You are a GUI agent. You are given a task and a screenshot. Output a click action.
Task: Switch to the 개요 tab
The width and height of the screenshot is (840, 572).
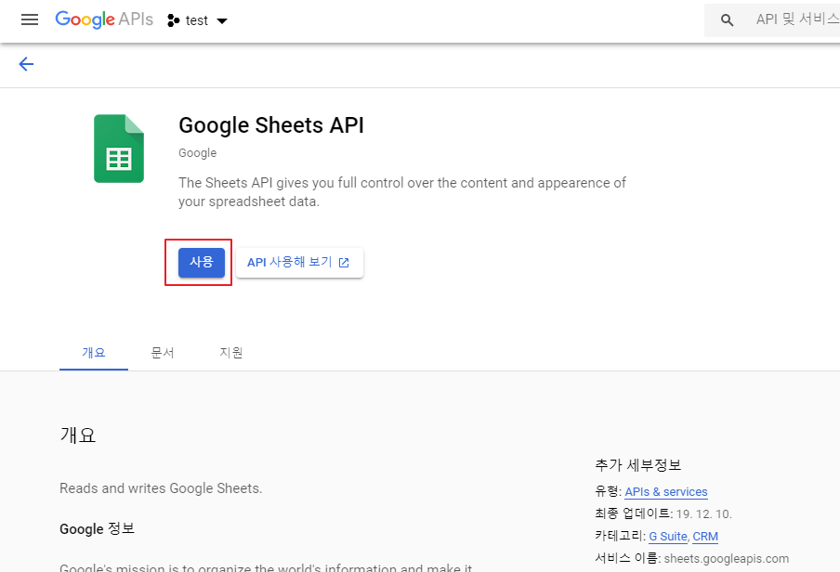[x=94, y=353]
